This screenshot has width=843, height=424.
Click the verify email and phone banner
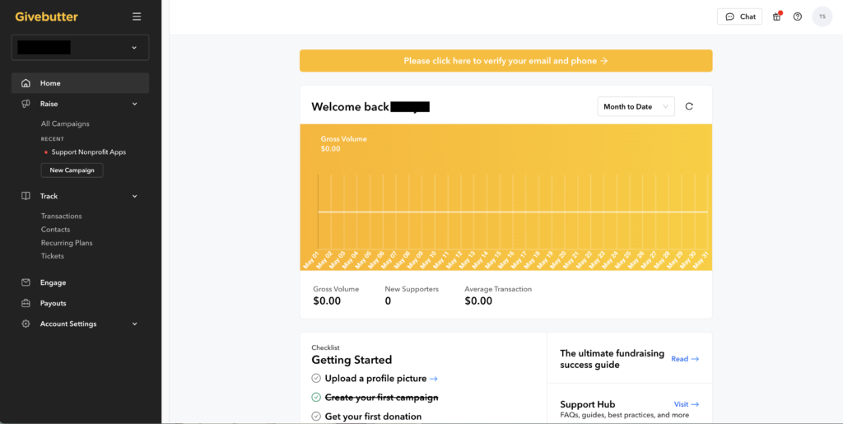(506, 61)
